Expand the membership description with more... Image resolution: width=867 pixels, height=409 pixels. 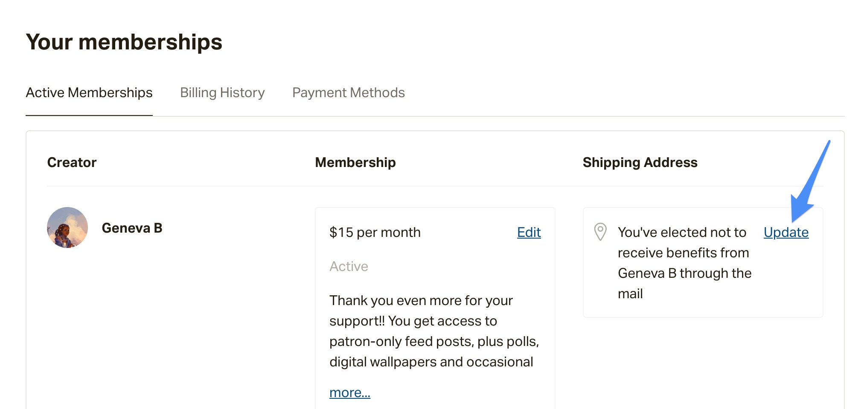(x=350, y=392)
